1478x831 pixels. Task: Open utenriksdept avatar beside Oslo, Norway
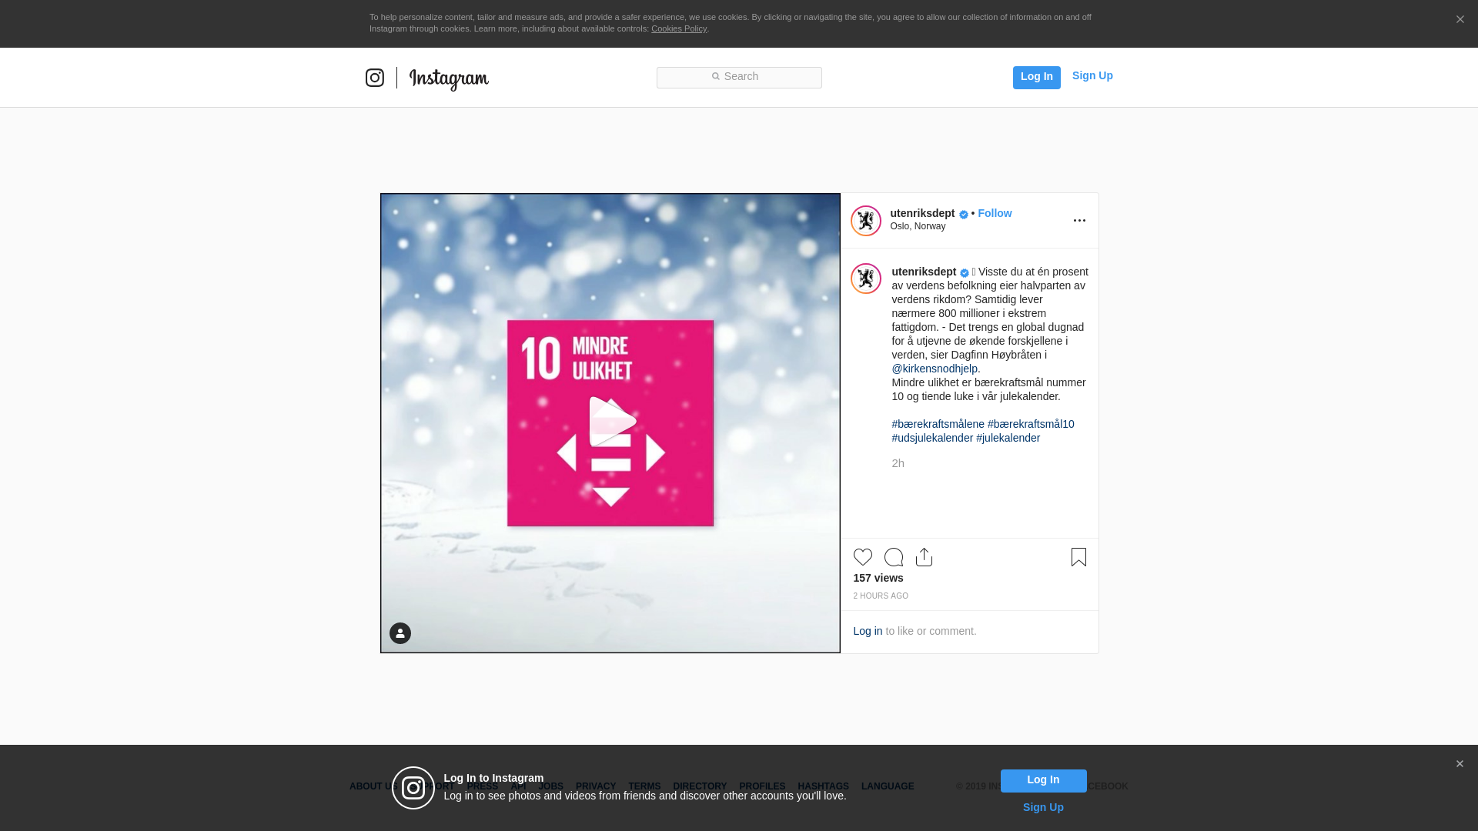point(866,221)
